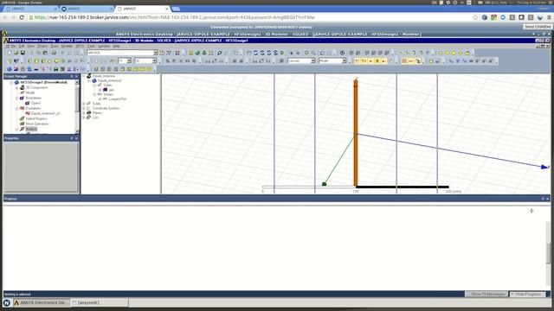Expand the Coordinate Systems node

tap(84, 108)
